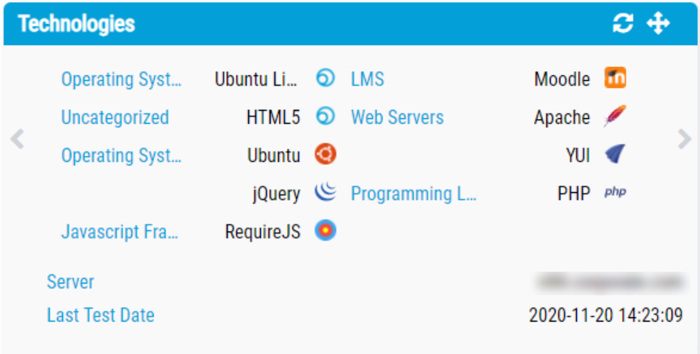The width and height of the screenshot is (700, 354).
Task: Click the move panel cross-arrows icon
Action: (658, 24)
